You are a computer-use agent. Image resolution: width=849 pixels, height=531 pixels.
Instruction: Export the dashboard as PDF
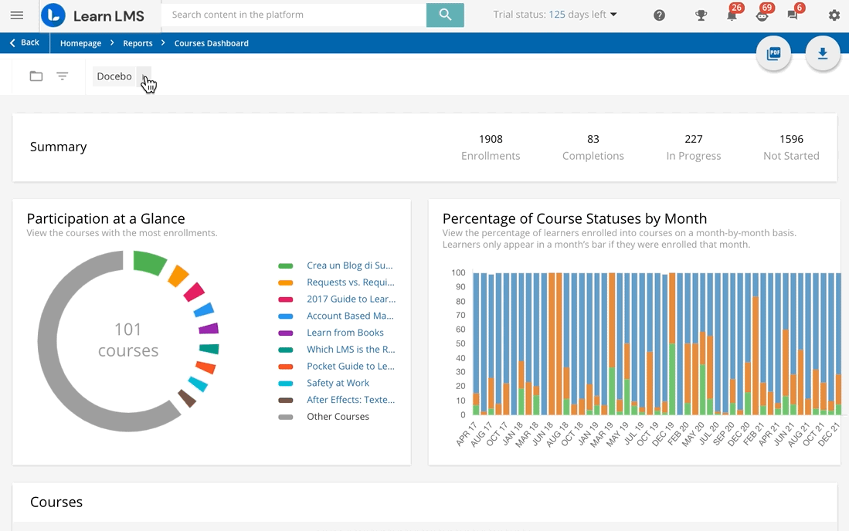(x=773, y=53)
